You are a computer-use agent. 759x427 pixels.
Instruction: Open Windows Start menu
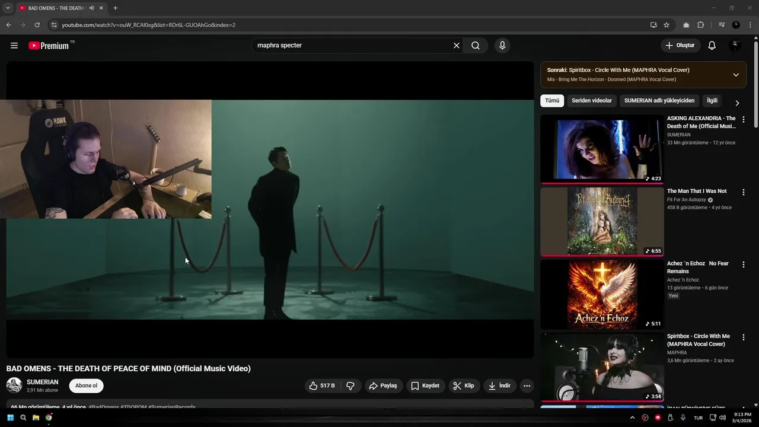[x=10, y=418]
